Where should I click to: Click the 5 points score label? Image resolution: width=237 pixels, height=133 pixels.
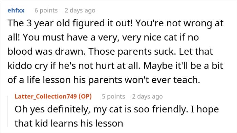(x=113, y=97)
